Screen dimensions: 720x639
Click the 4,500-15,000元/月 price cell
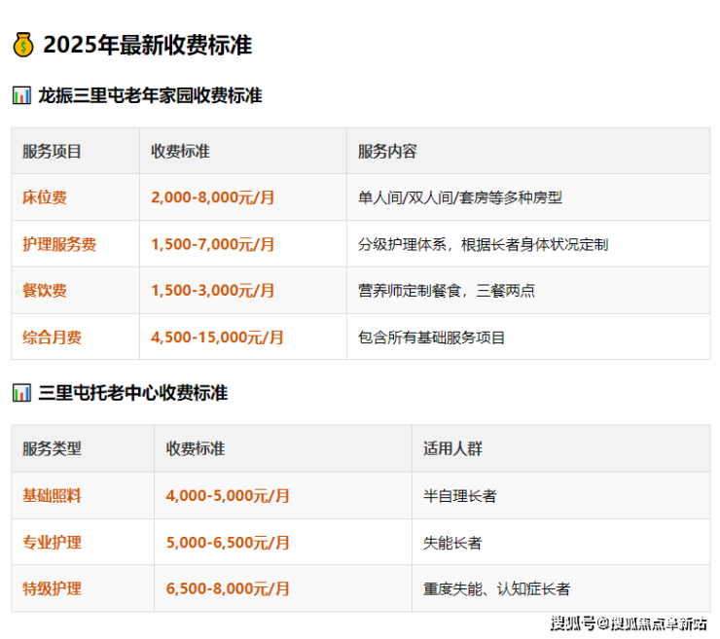(217, 337)
